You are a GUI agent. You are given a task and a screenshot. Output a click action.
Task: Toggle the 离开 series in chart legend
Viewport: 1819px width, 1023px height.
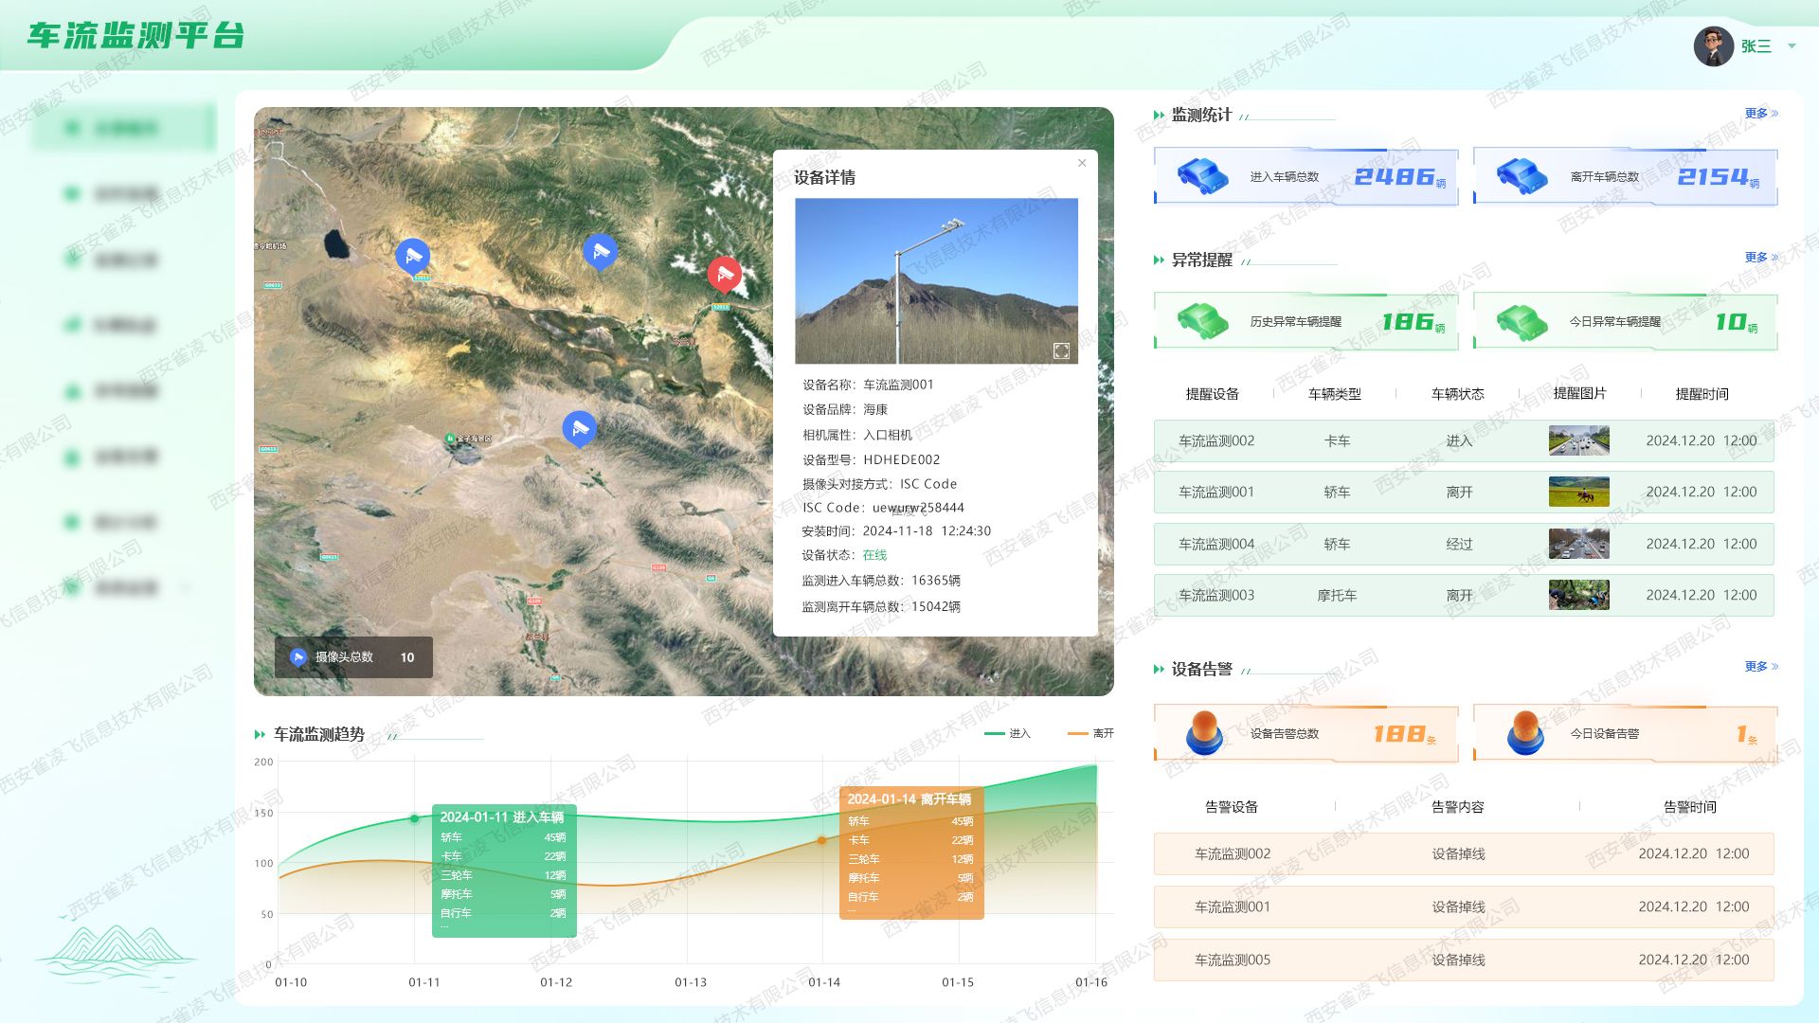(1091, 733)
